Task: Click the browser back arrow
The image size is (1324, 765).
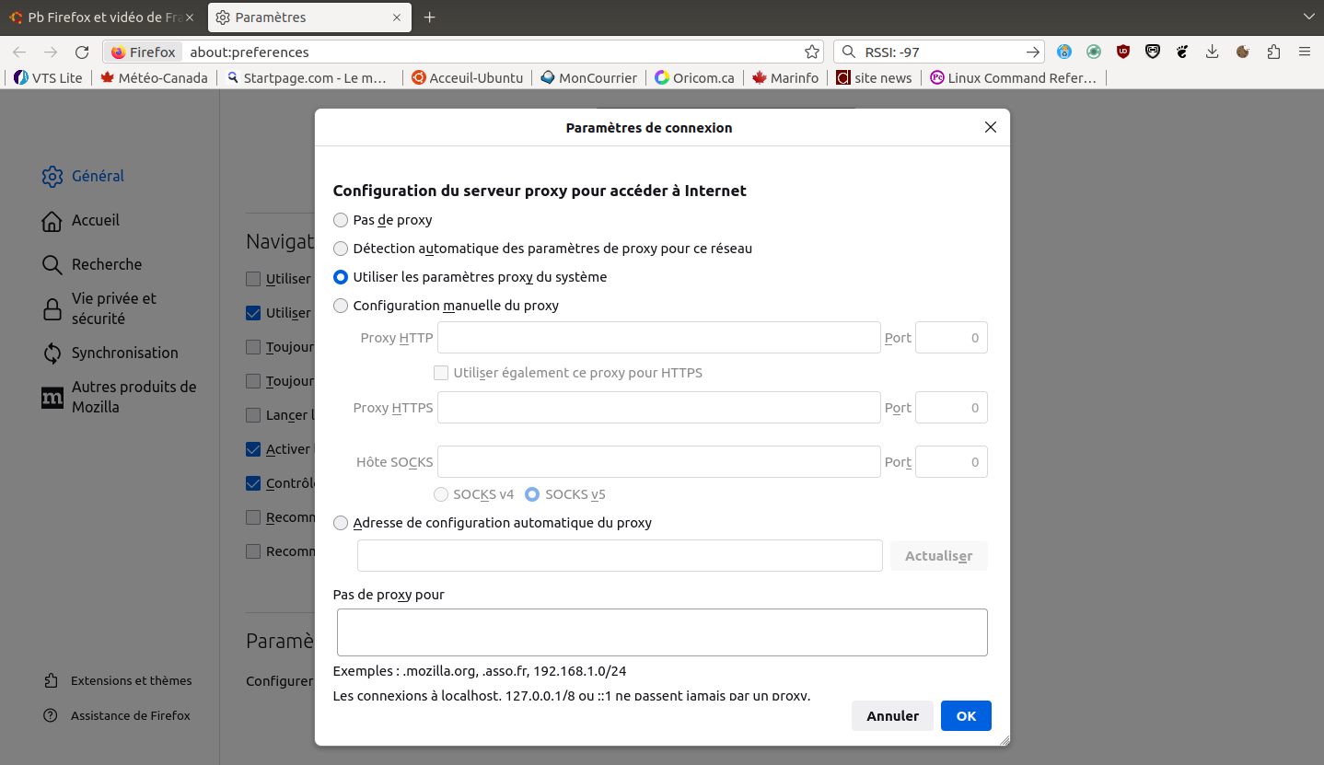Action: [x=19, y=52]
